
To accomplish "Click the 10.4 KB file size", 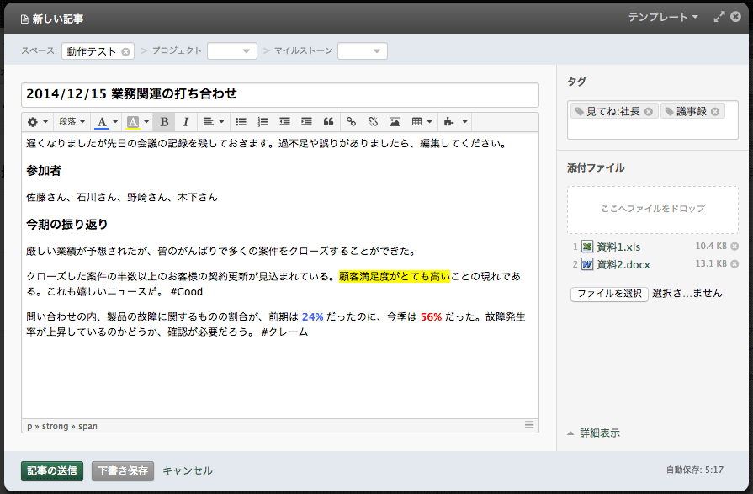I will 711,246.
